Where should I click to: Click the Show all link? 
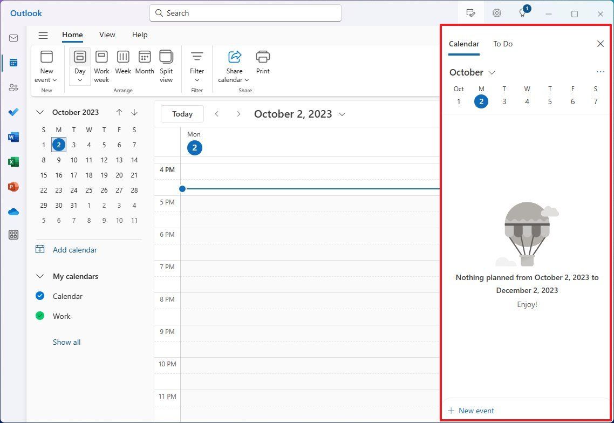tap(66, 342)
